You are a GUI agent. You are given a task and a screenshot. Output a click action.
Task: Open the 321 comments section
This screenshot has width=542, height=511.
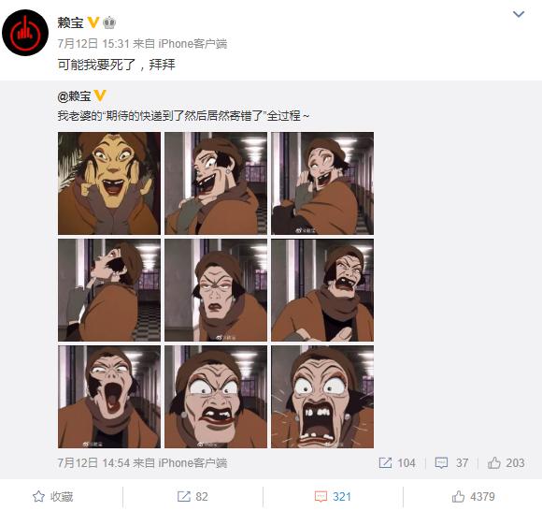[x=333, y=496]
